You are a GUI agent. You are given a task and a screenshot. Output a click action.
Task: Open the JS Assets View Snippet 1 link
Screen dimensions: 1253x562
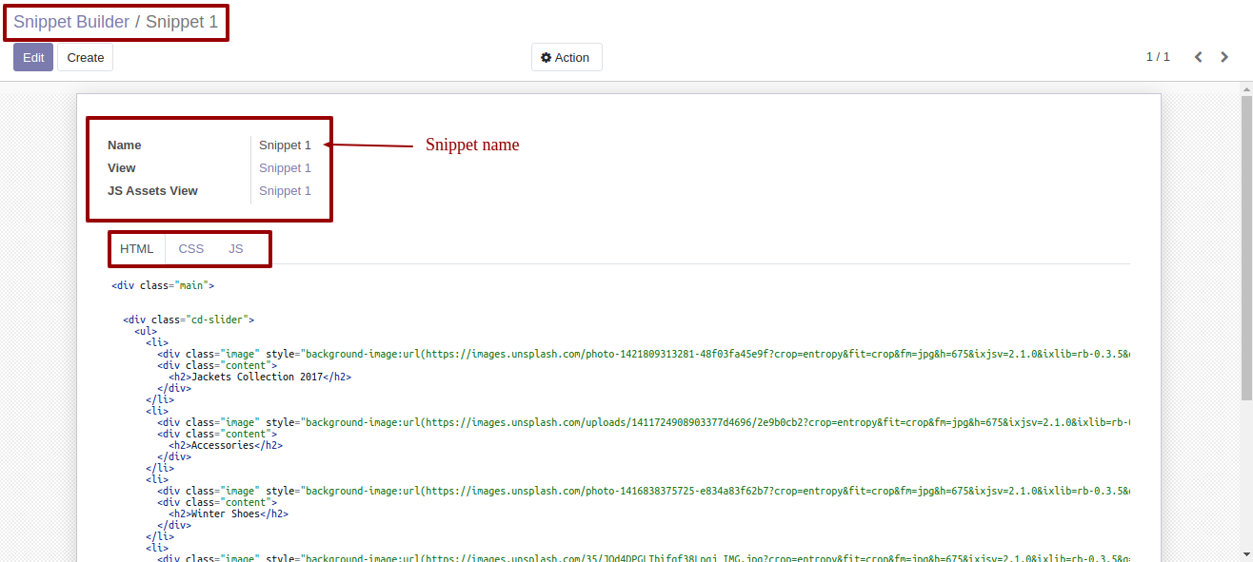[x=285, y=191]
